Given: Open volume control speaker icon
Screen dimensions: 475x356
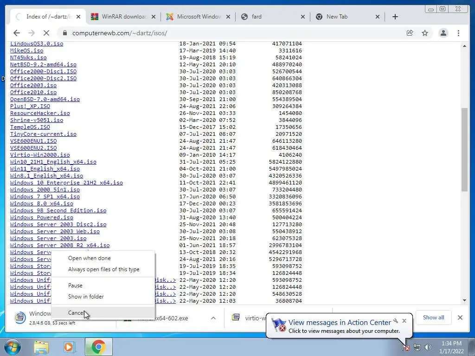Looking at the screenshot, I should 428,347.
